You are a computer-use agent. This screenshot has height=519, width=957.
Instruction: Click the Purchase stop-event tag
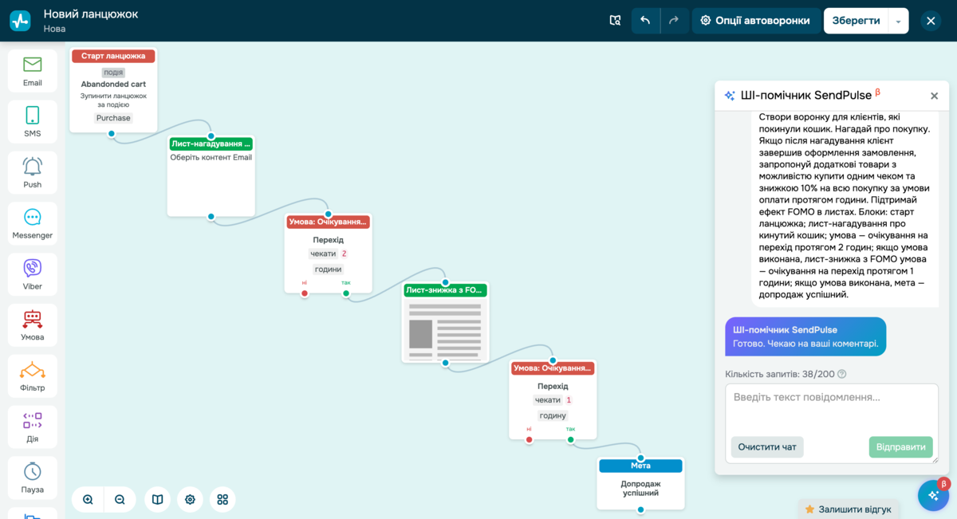pyautogui.click(x=113, y=118)
